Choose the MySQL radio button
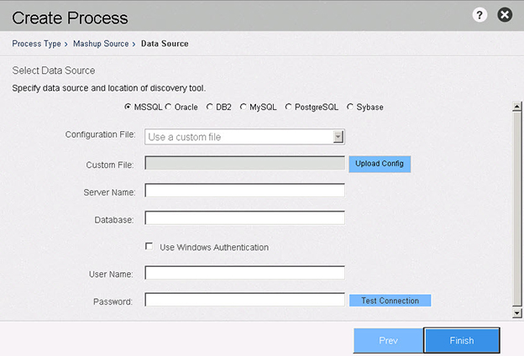This screenshot has height=356, width=524. pyautogui.click(x=244, y=107)
